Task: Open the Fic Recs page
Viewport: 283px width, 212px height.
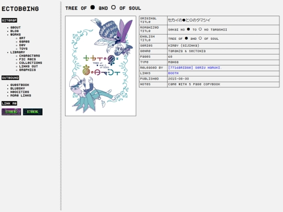Action: click(x=27, y=59)
